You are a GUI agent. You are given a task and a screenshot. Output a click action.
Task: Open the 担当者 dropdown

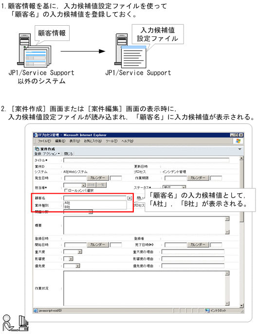[x=83, y=185]
